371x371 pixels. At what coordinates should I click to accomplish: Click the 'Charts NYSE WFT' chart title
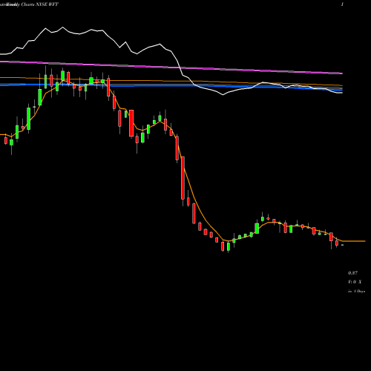pos(40,4)
